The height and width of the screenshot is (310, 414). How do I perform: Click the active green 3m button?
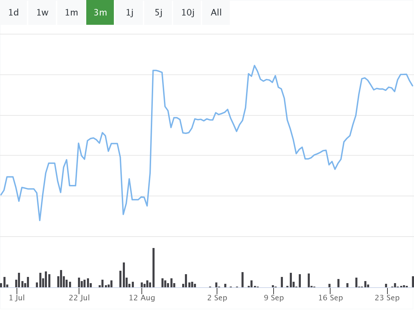(x=100, y=13)
